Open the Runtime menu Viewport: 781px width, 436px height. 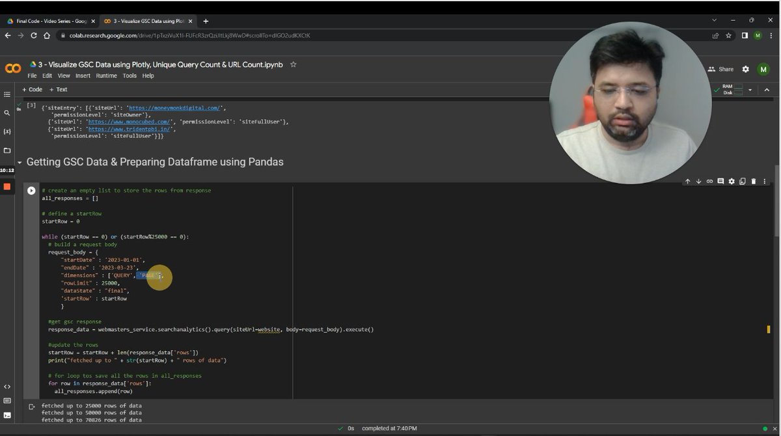[x=107, y=75]
